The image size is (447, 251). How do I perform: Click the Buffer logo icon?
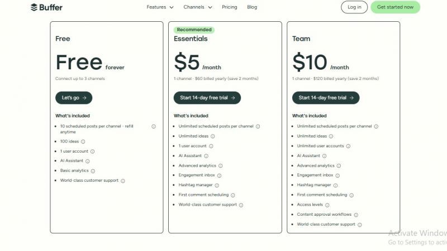(x=34, y=7)
